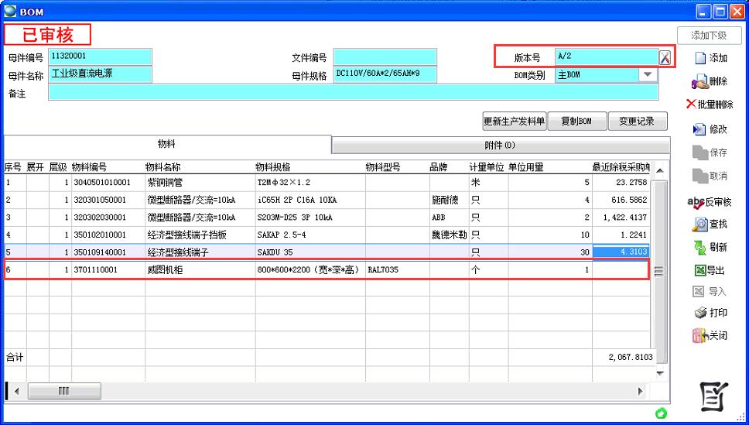This screenshot has width=749, height=425.
Task: Open the 变更记录 change log button
Action: [638, 122]
